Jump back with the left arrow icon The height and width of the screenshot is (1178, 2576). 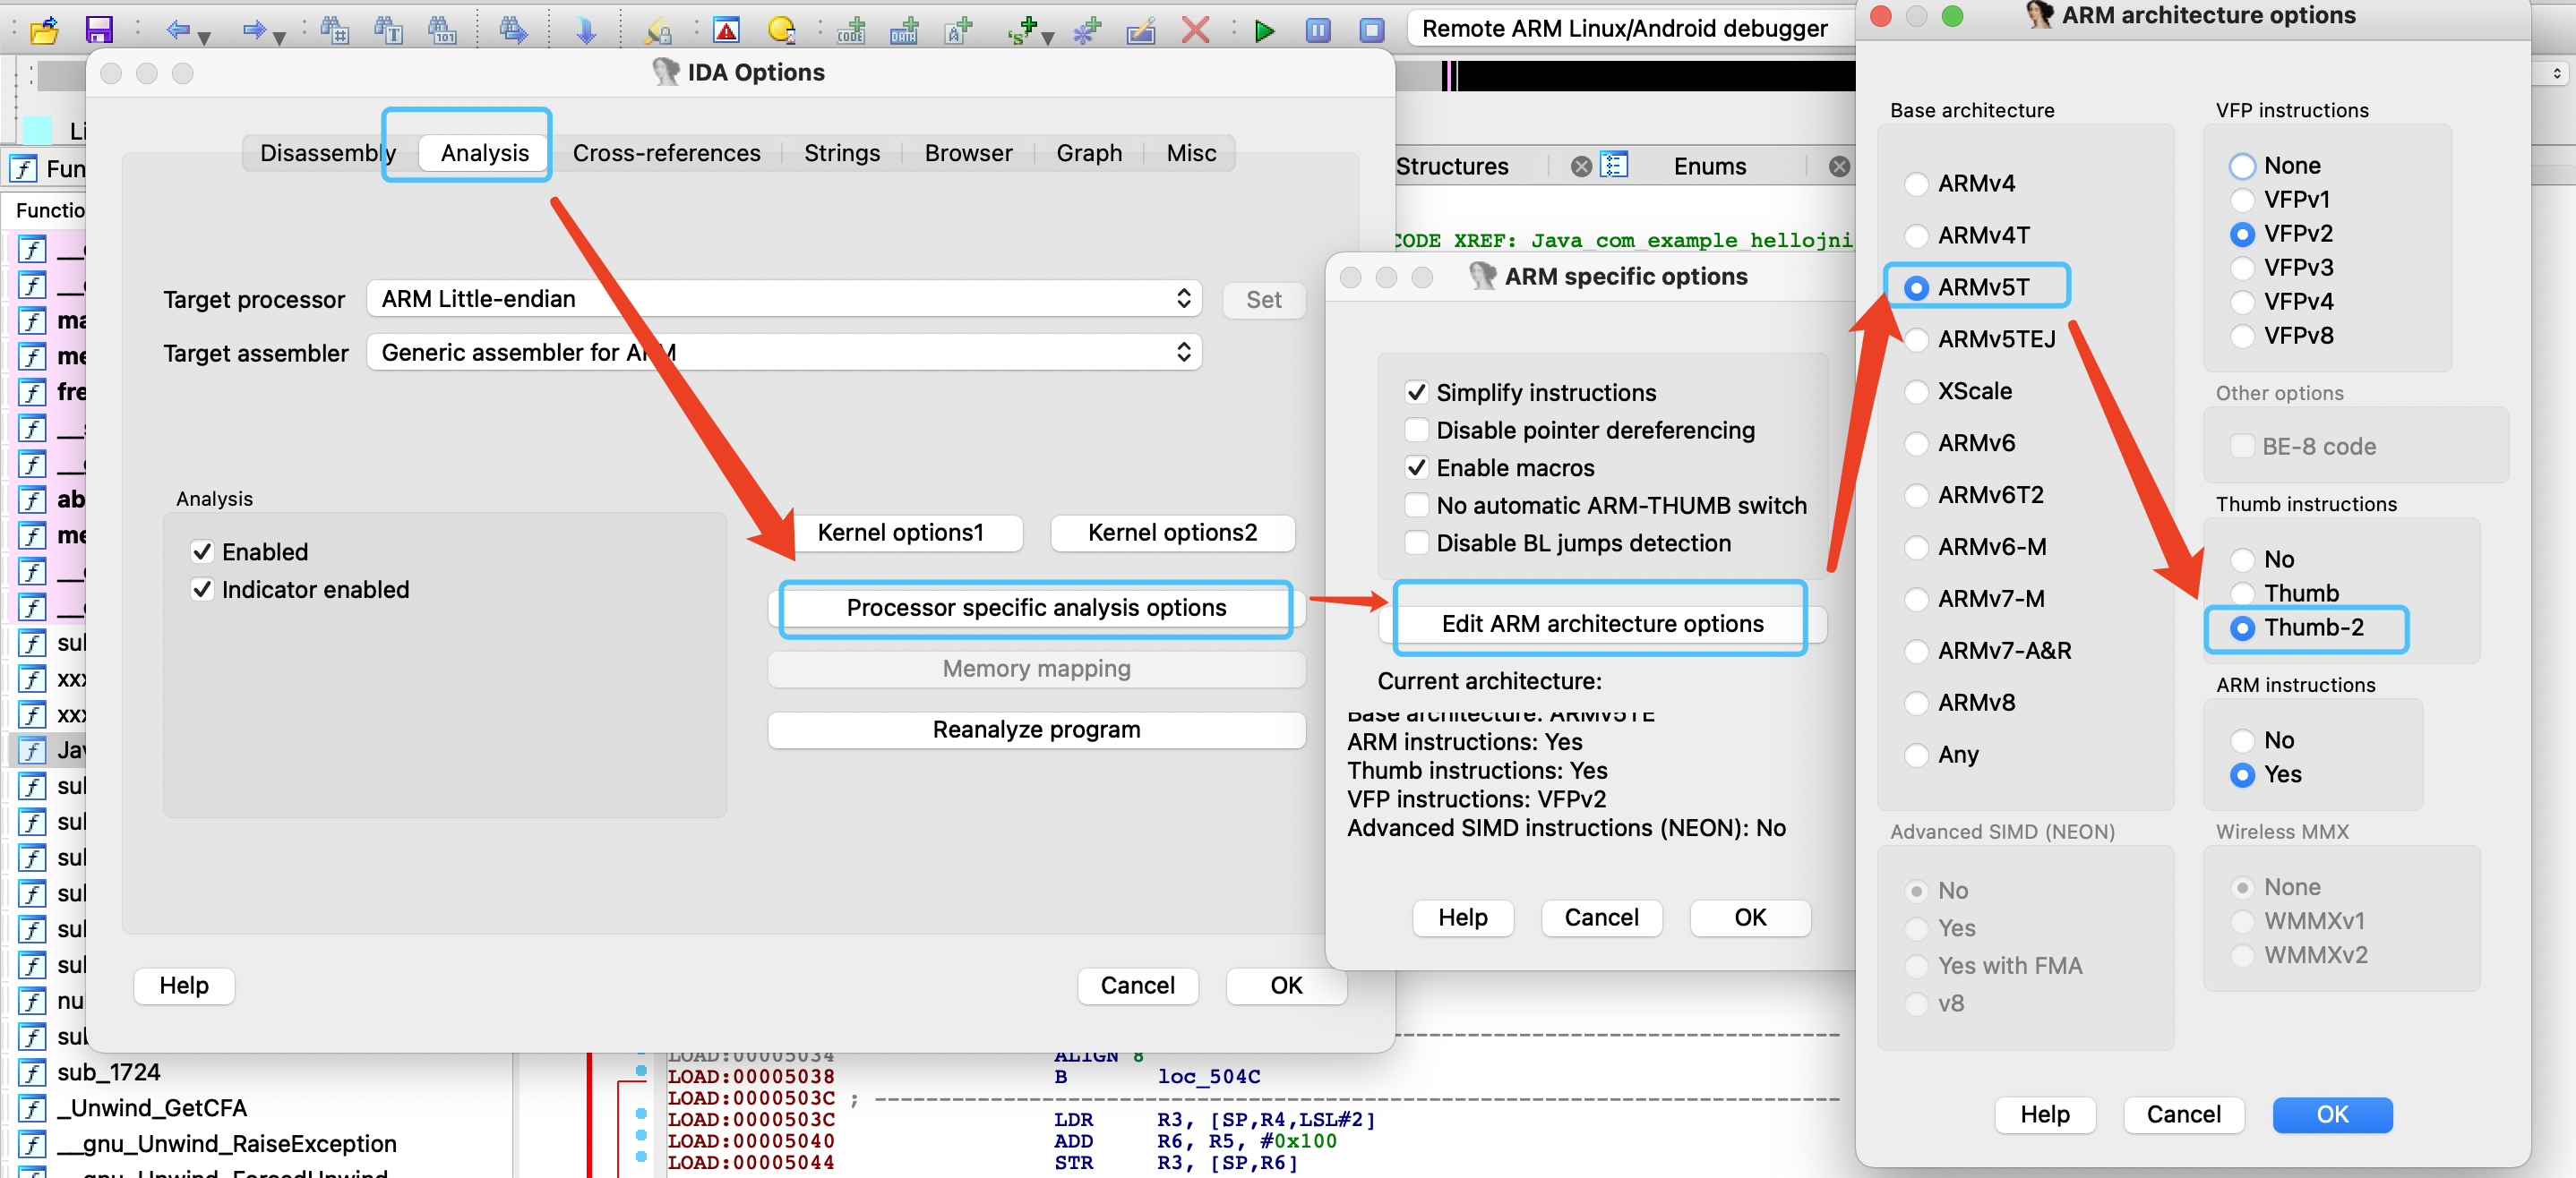[x=178, y=30]
